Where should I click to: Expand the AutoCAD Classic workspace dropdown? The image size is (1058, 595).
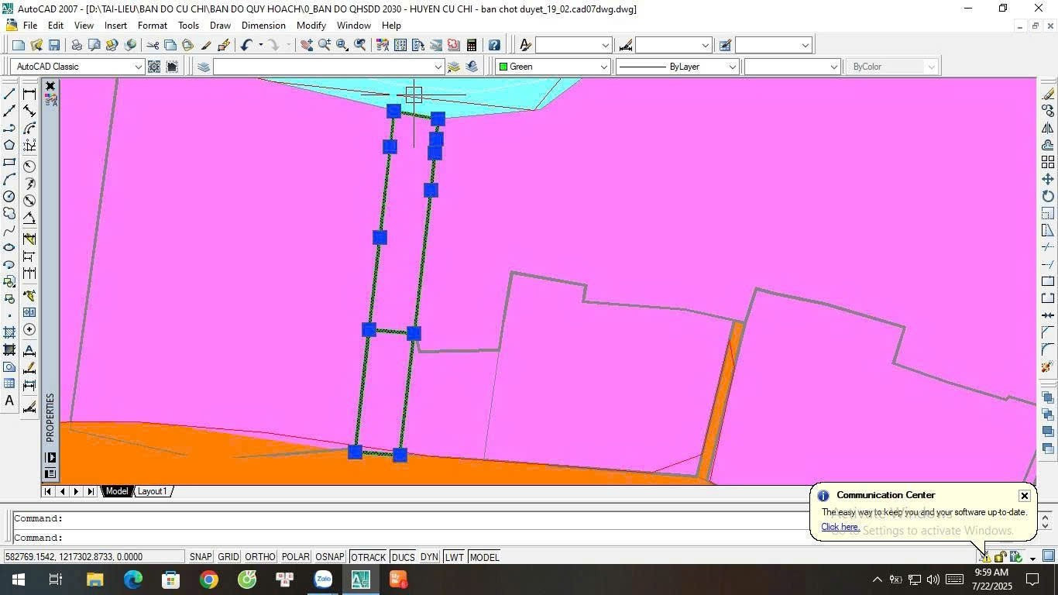click(x=138, y=67)
